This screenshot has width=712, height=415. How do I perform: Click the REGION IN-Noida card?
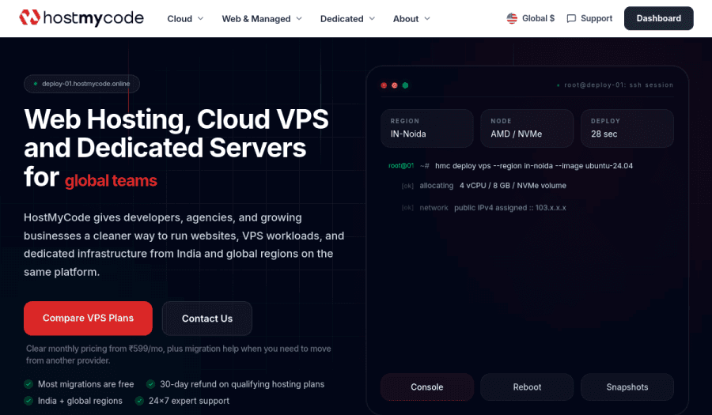(427, 128)
